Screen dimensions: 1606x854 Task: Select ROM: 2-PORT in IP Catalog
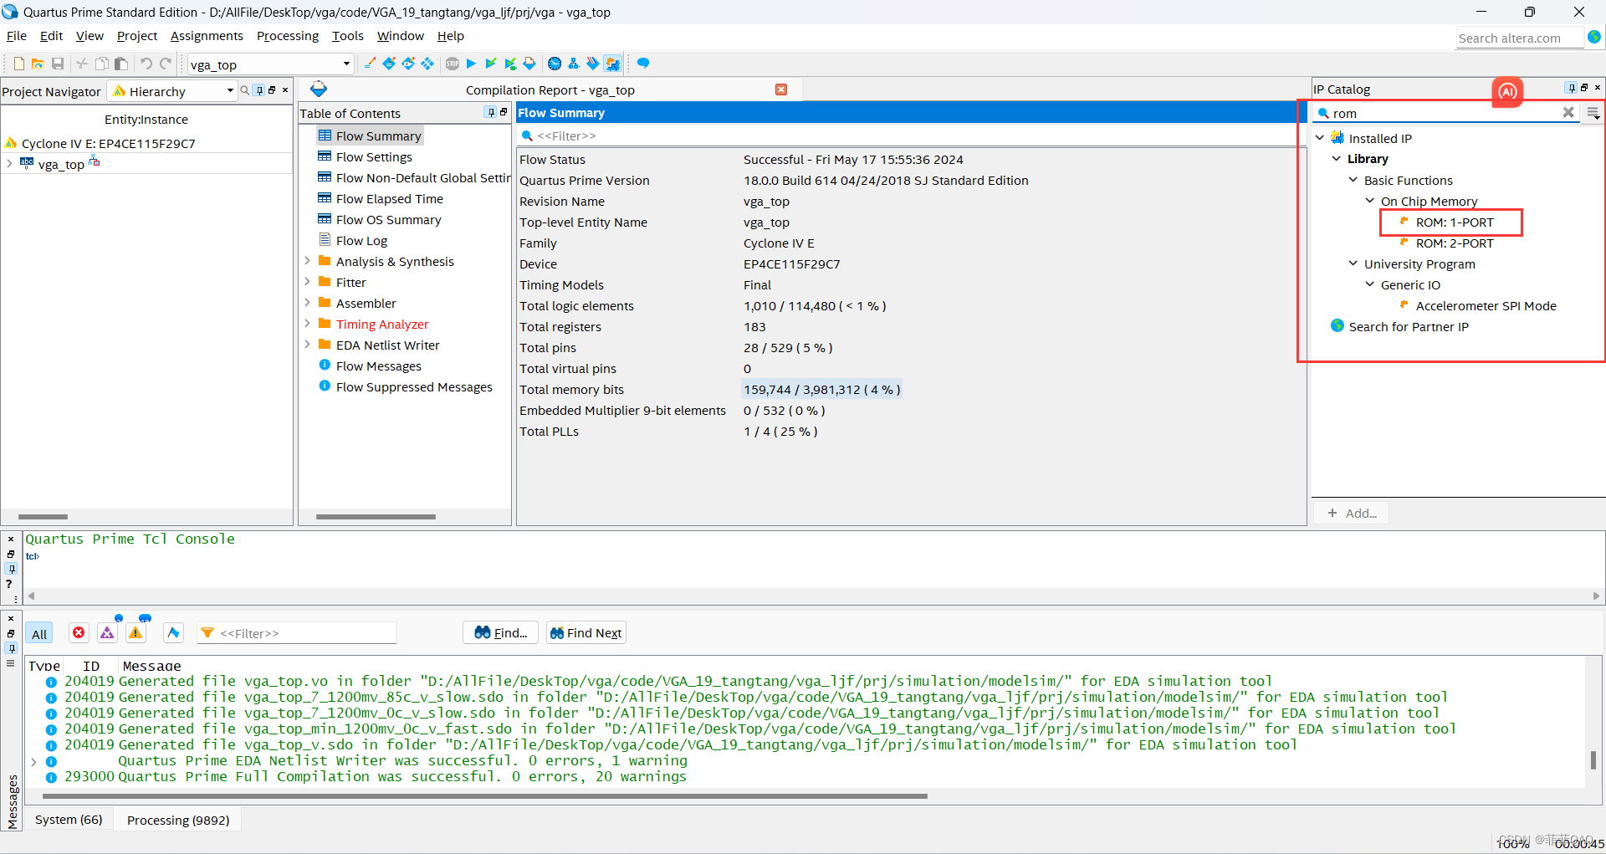click(1454, 243)
